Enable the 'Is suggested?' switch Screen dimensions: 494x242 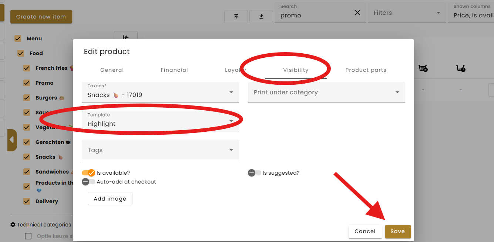pos(254,173)
